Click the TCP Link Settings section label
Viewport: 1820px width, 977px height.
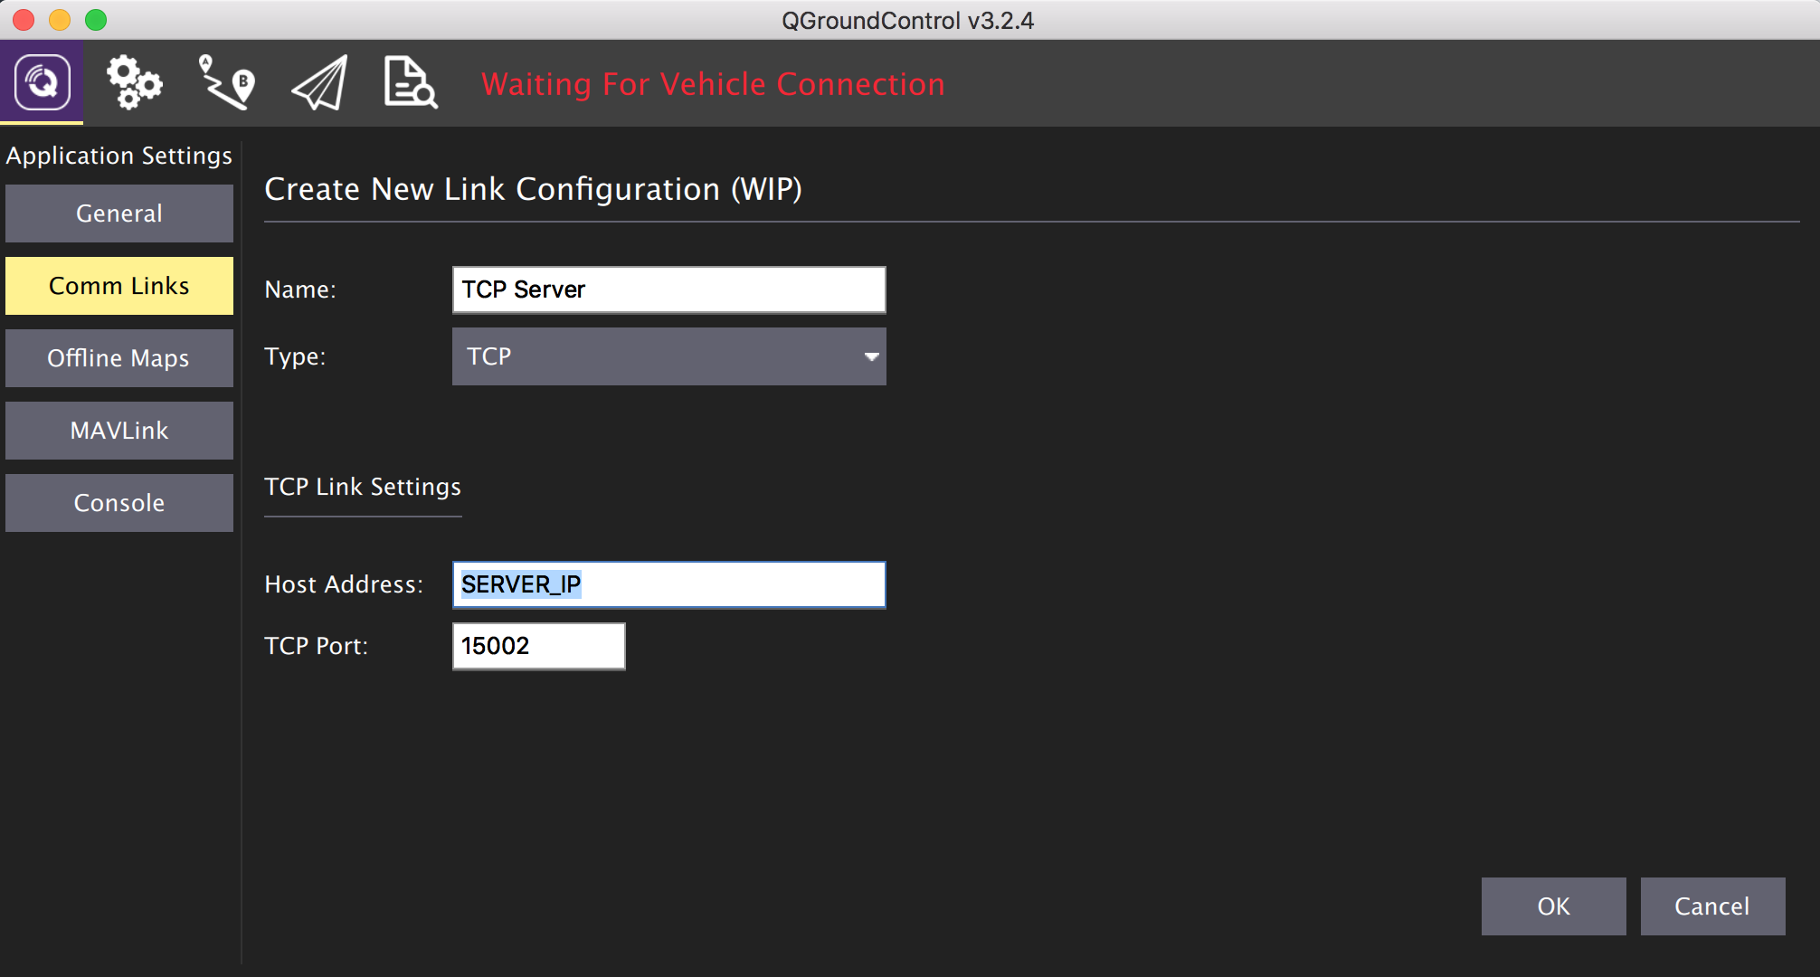pos(363,487)
